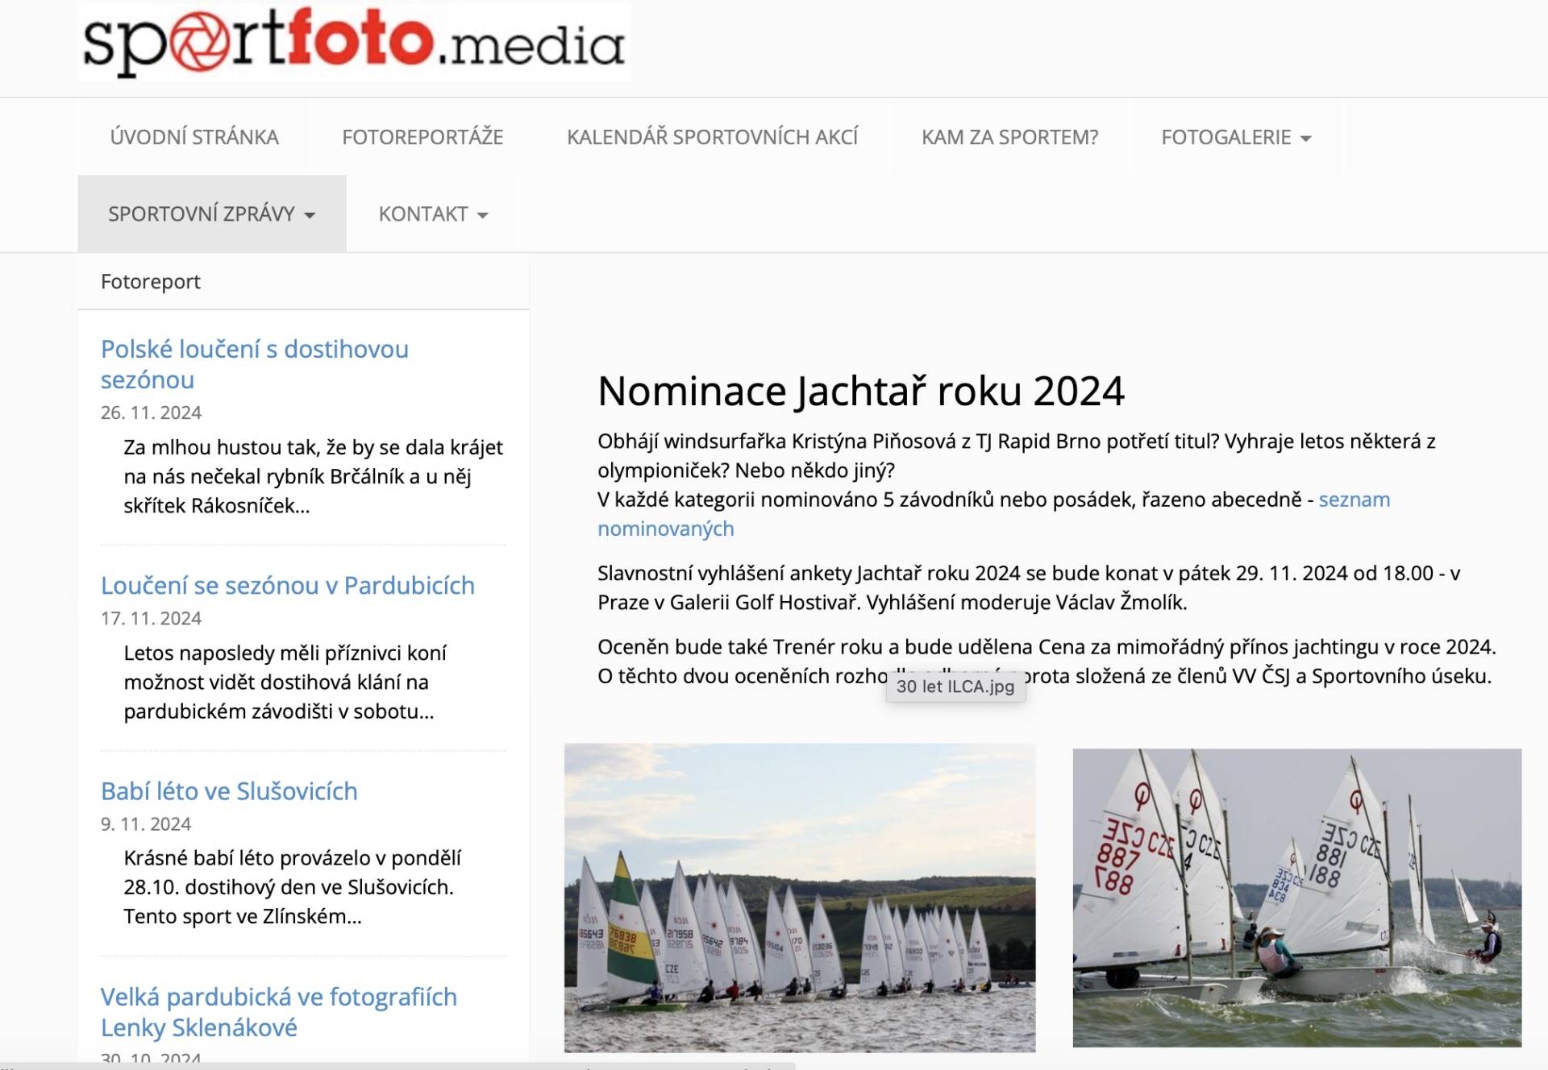Open the Optimist CZE 887 sailboats photo
This screenshot has width=1548, height=1070.
1296,897
